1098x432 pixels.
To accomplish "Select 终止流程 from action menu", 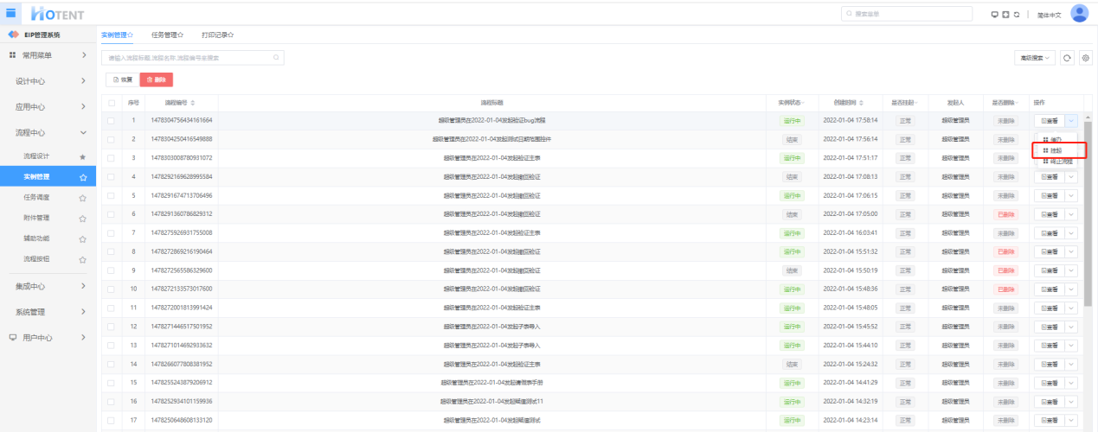I will point(1058,162).
